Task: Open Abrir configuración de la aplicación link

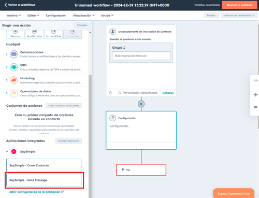Action: [35, 192]
